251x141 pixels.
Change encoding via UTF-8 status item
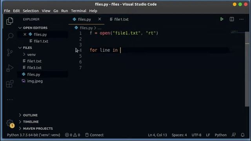point(196,135)
